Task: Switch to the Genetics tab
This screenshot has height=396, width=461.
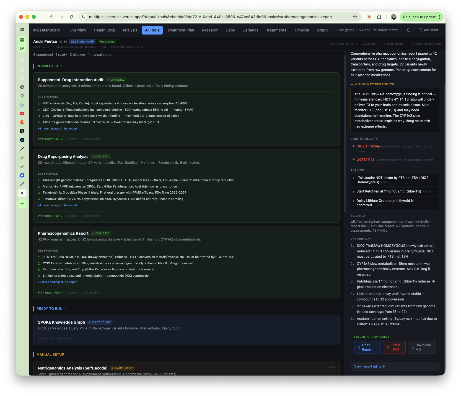Action: 250,30
